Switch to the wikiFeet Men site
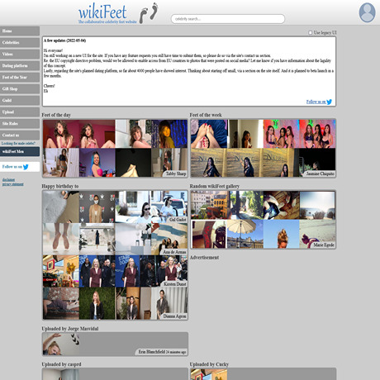Screen dimensions: 380x380 20,151
